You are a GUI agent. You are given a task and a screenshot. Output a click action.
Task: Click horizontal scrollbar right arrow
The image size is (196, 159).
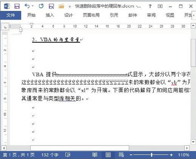(187, 148)
